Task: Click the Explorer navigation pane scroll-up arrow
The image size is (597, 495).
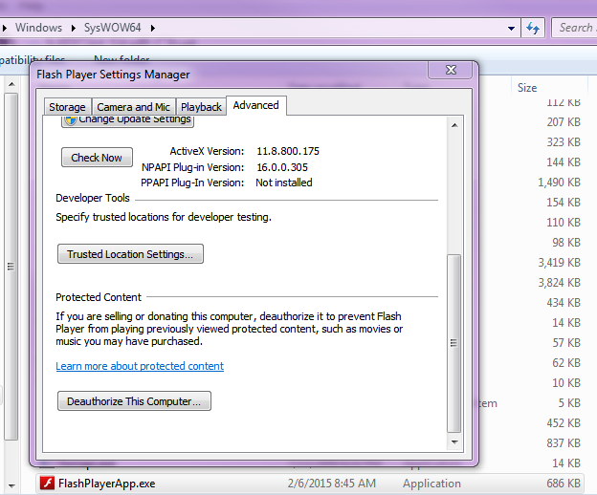Action: tap(11, 84)
